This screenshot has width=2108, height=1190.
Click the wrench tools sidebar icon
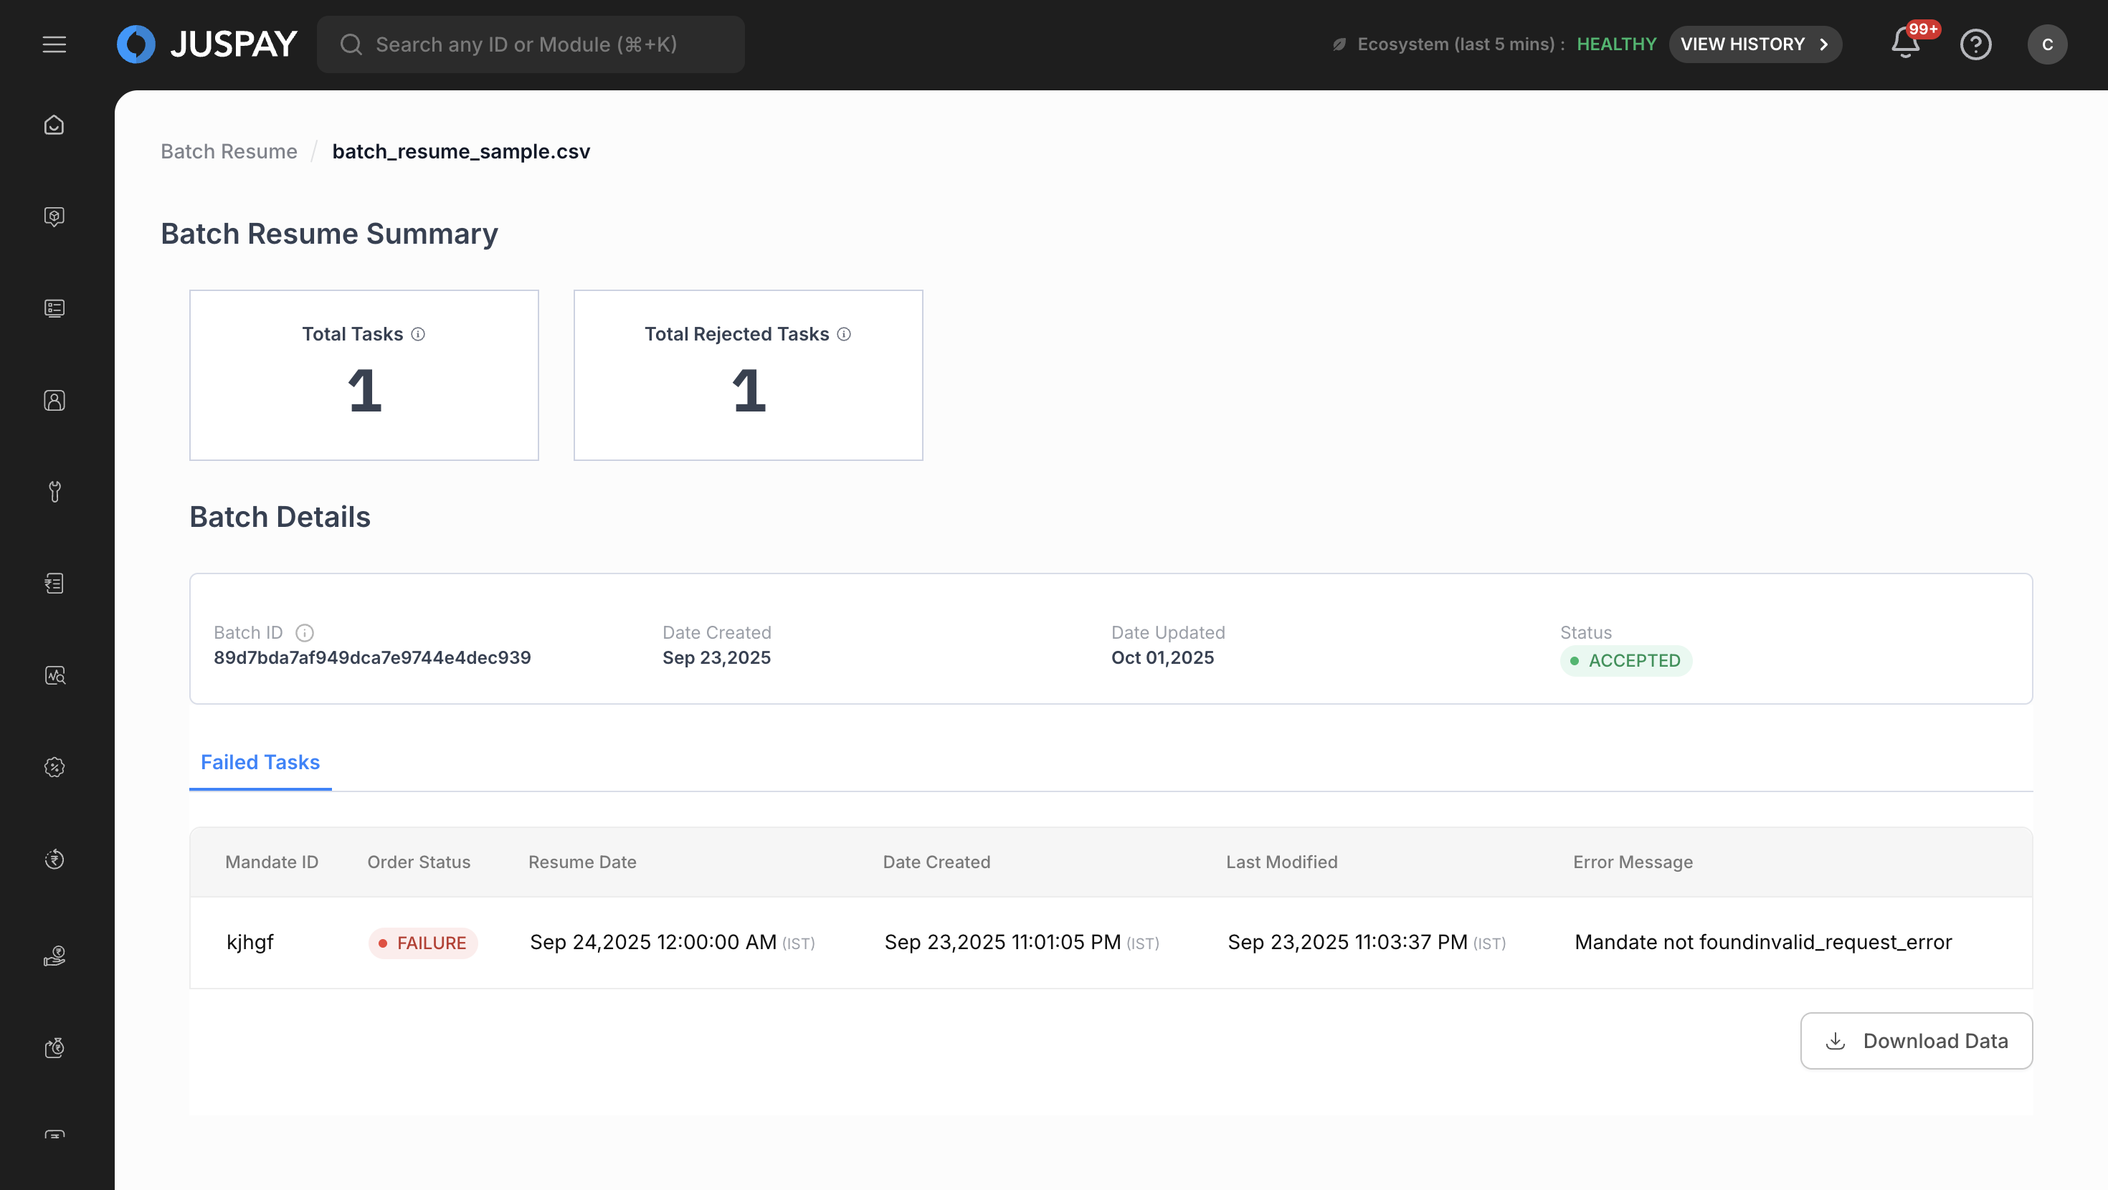(54, 491)
